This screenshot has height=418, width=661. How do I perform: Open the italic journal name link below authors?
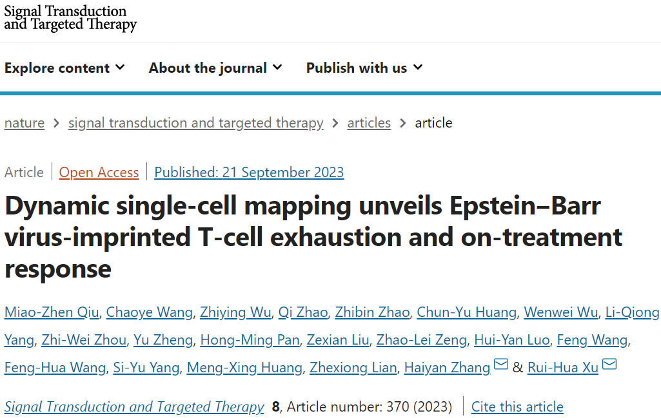point(134,407)
